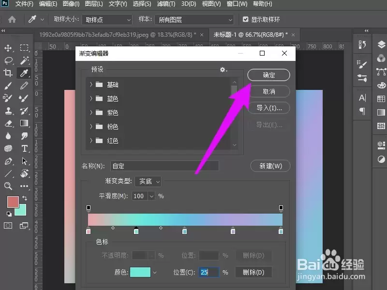Viewport: 387px width, 290px height.
Task: Reset default foreground and background colors
Action: pos(9,214)
